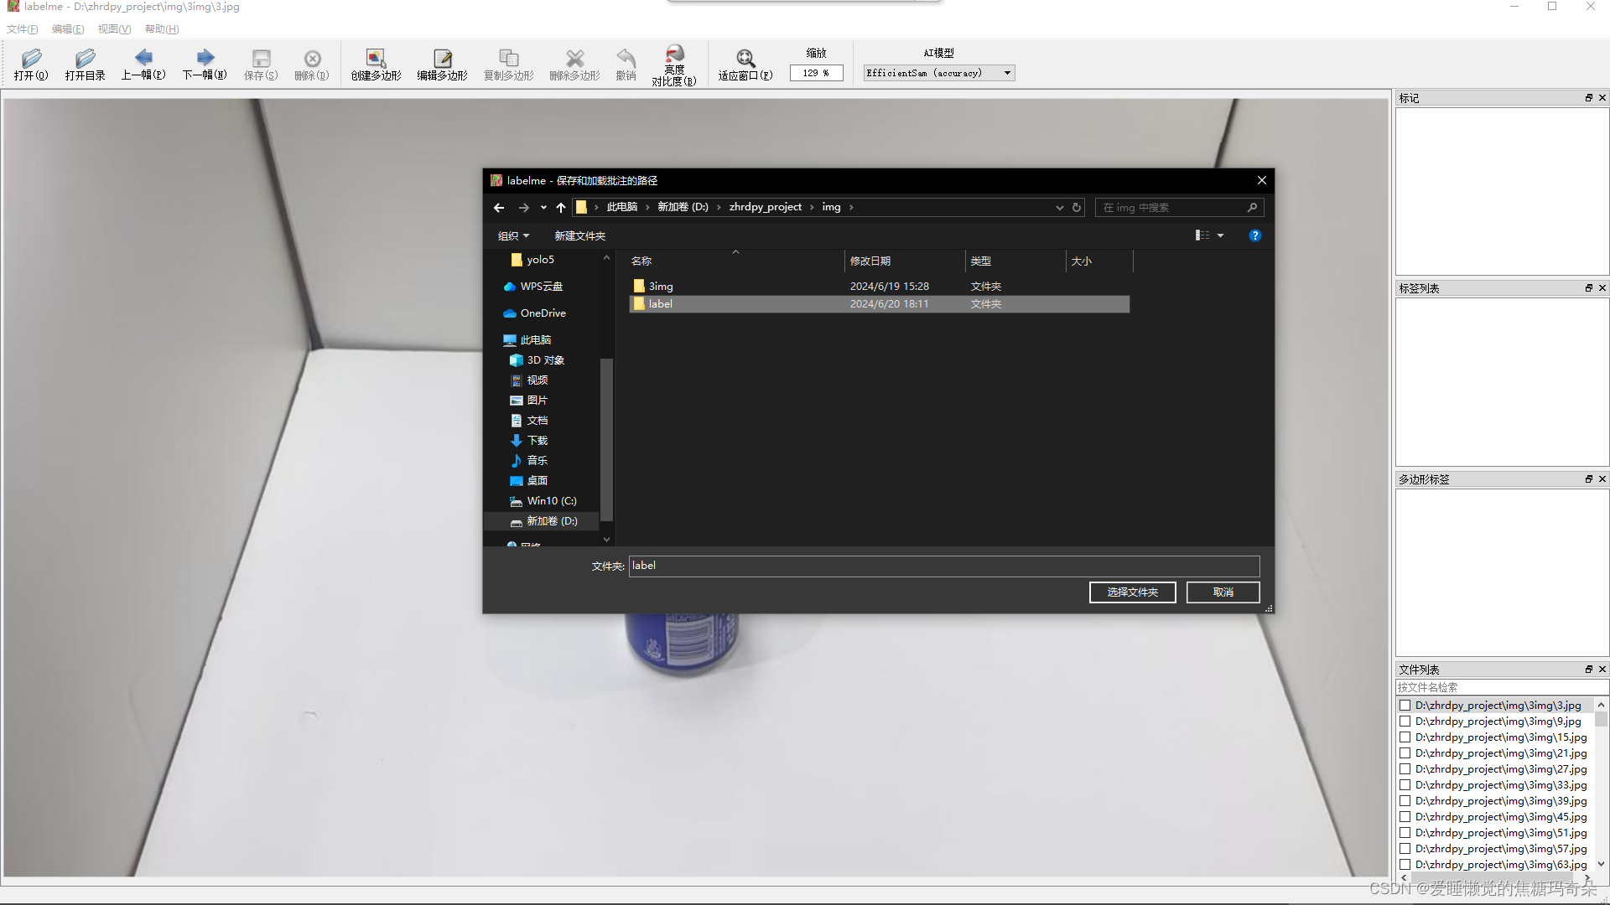
Task: Click the Open file toolbar icon
Action: click(31, 64)
